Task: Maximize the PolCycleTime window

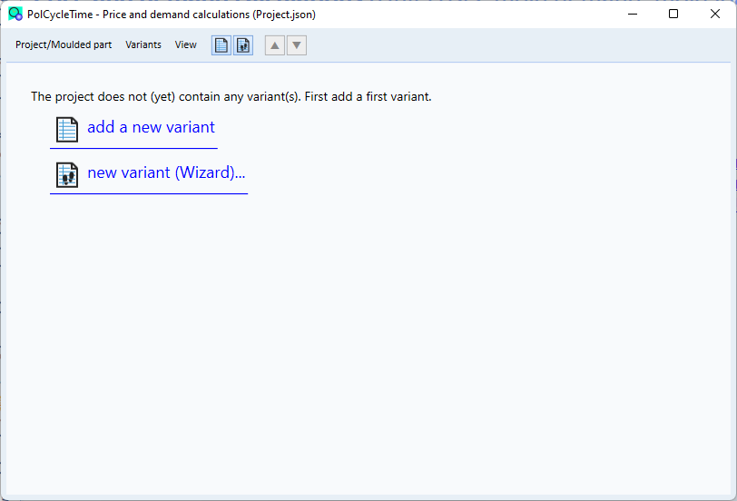Action: [673, 15]
